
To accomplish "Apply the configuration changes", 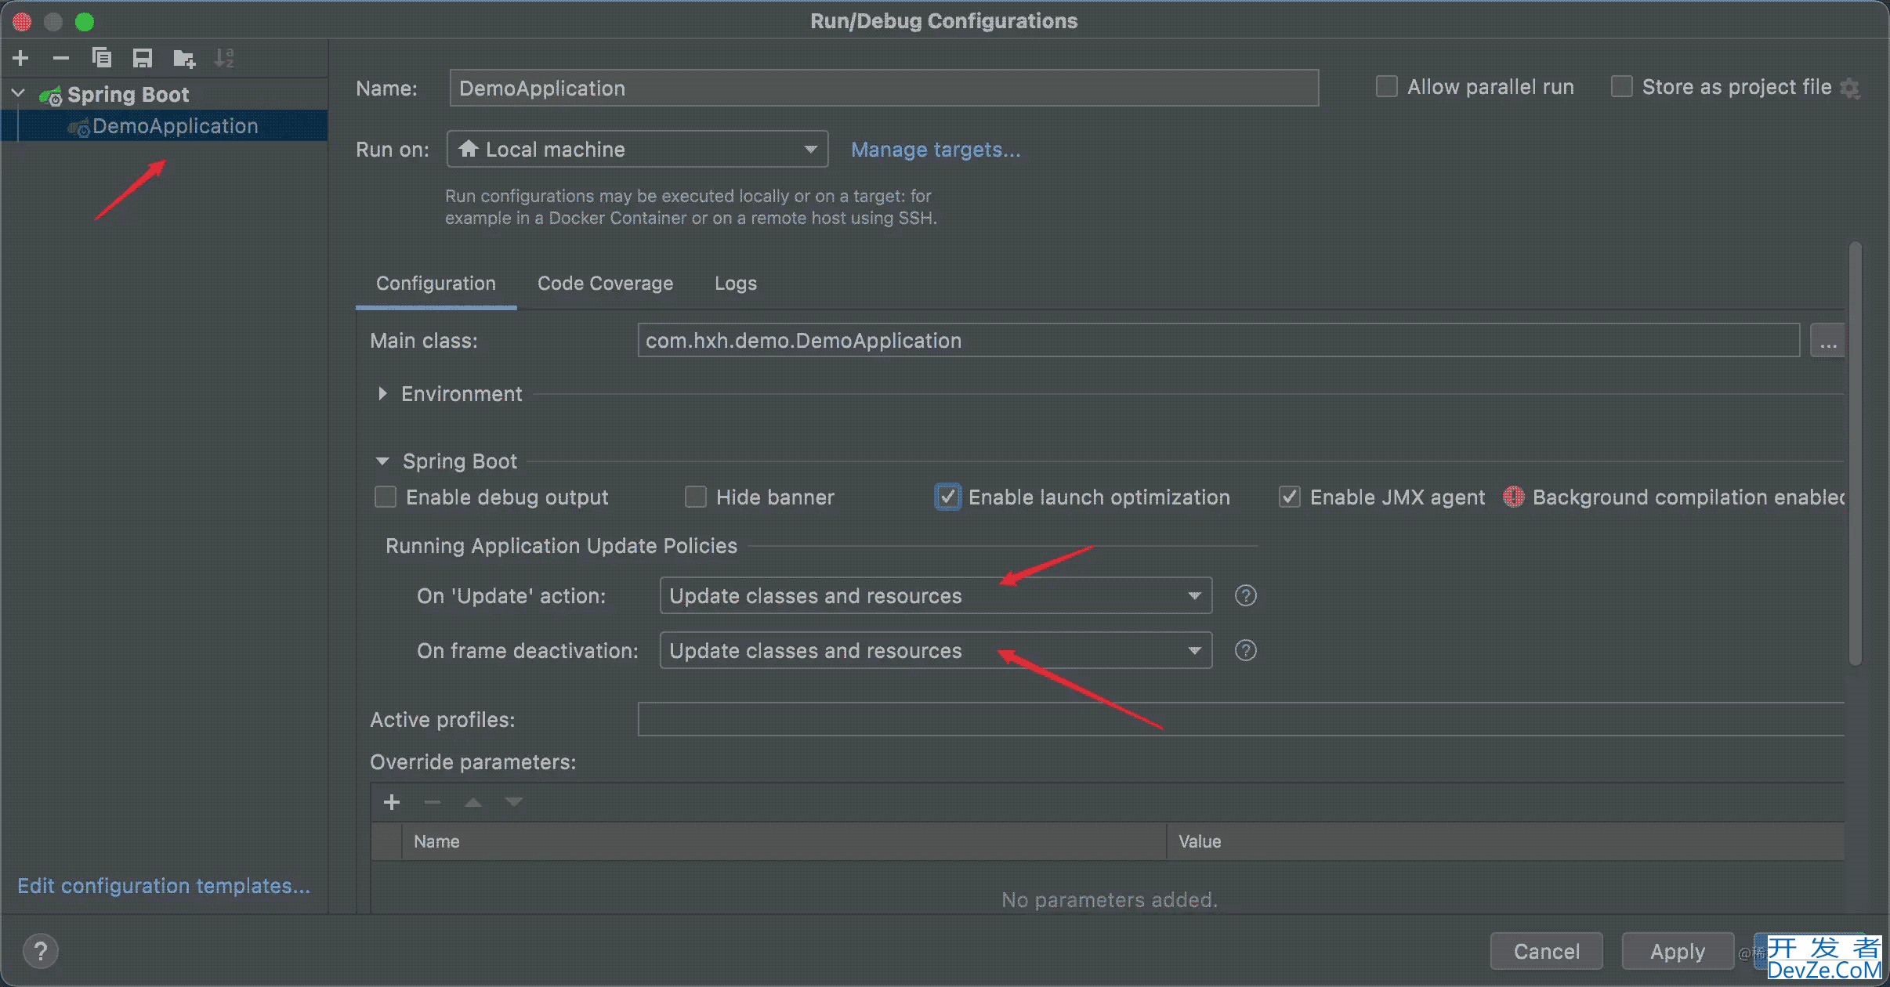I will [x=1678, y=952].
